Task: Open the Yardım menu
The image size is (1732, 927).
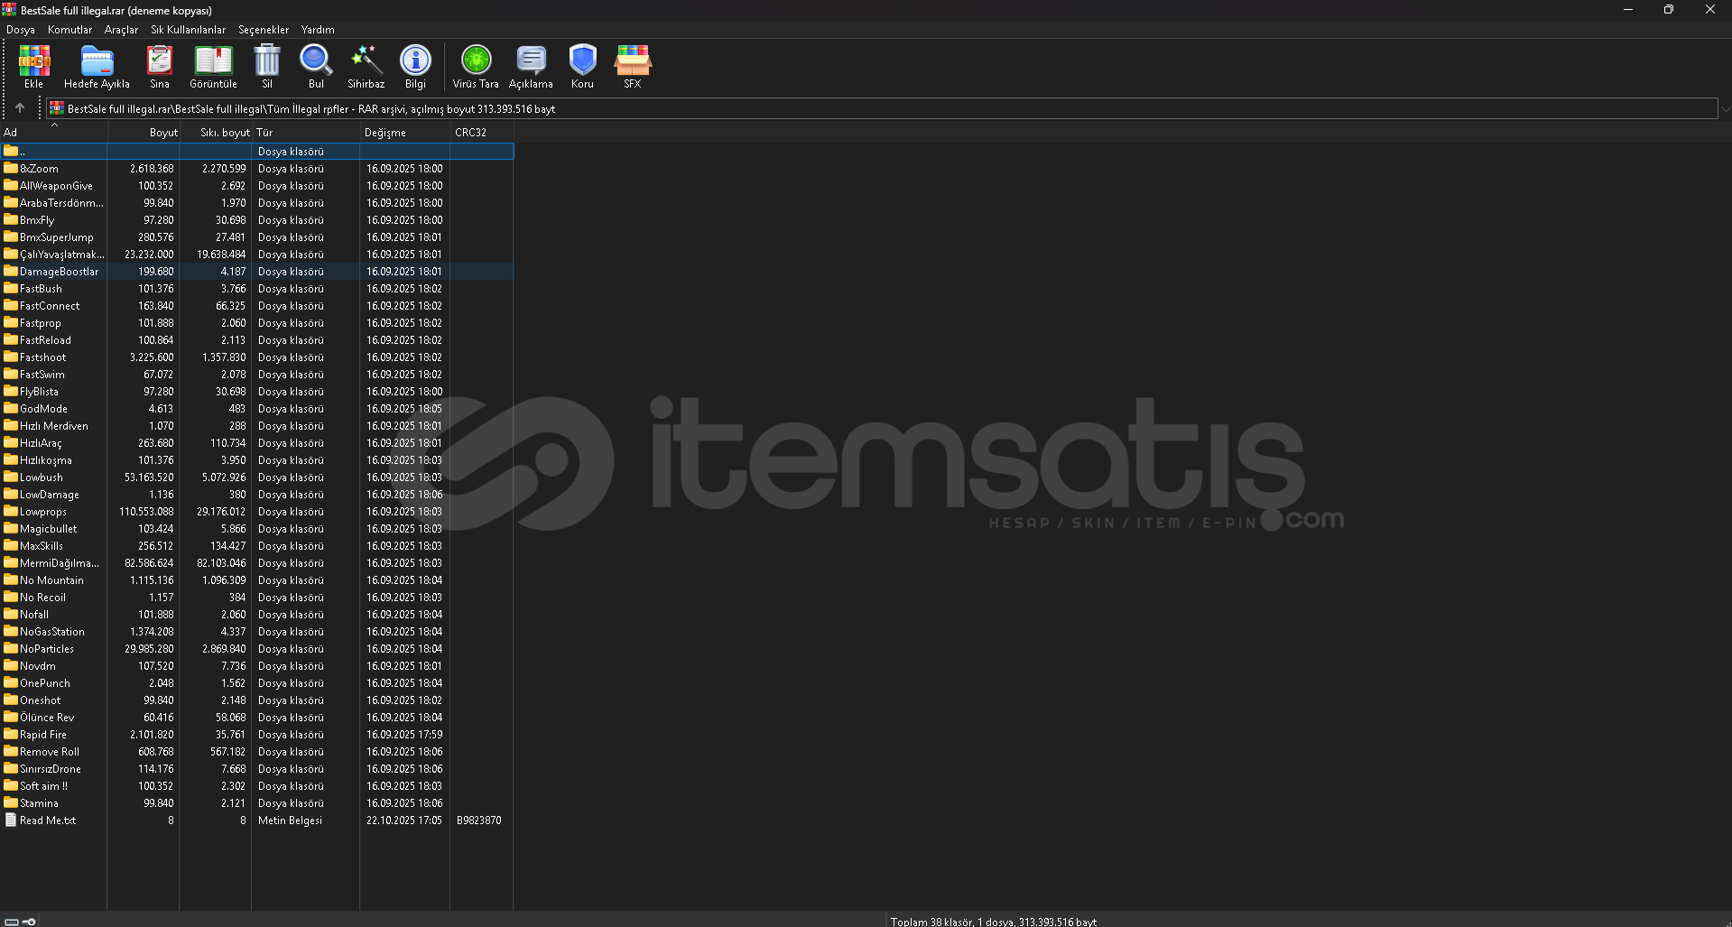Action: pyautogui.click(x=318, y=30)
